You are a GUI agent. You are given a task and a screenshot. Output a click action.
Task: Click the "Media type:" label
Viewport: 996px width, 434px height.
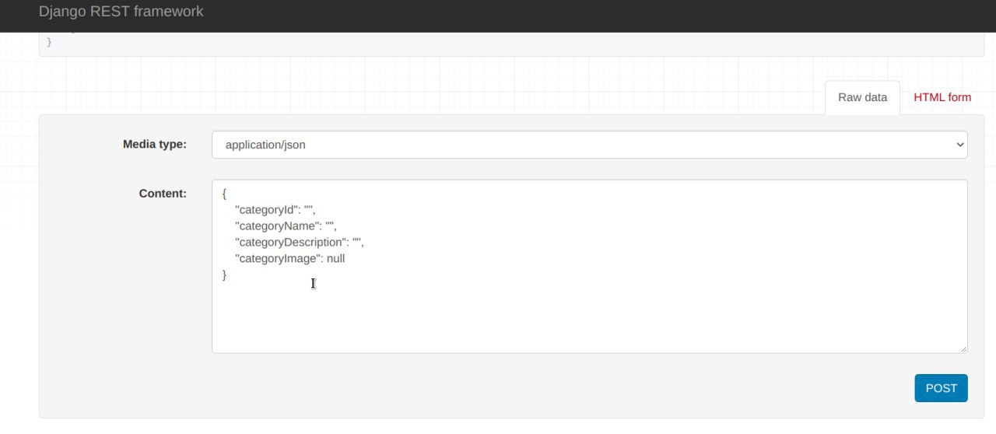tap(155, 144)
